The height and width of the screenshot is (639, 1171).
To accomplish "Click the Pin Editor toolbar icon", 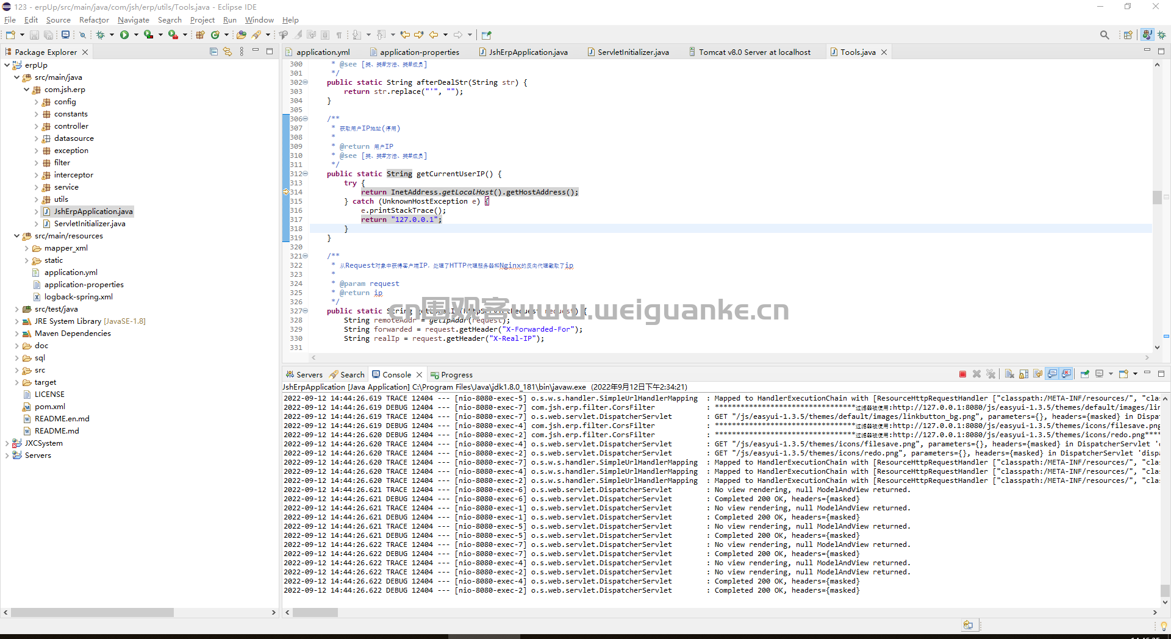I will (486, 35).
